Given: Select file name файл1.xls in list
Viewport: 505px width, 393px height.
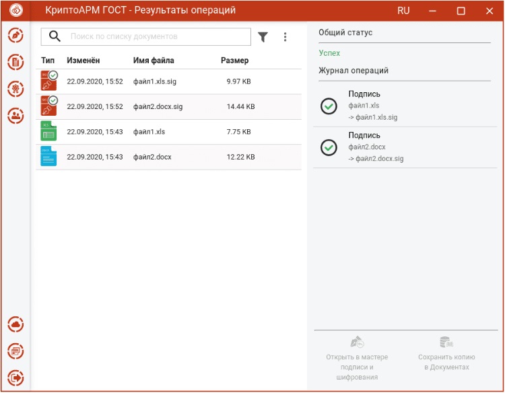Looking at the screenshot, I should (x=149, y=132).
